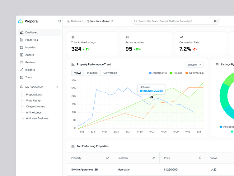Focus the search input field
Image resolution: width=234 pixels, height=176 pixels.
pyautogui.click(x=176, y=21)
